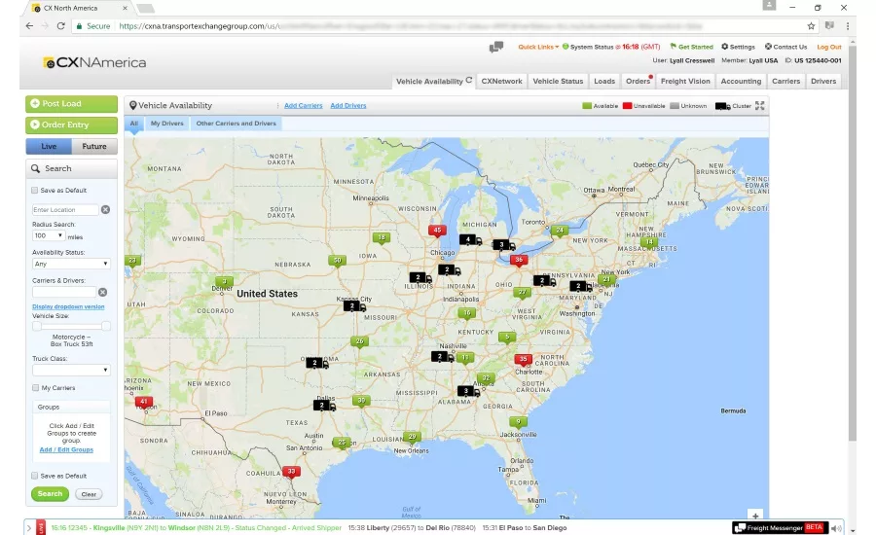Select the cluster truck 2 in Oklahoma
The image size is (876, 535).
pos(317,363)
